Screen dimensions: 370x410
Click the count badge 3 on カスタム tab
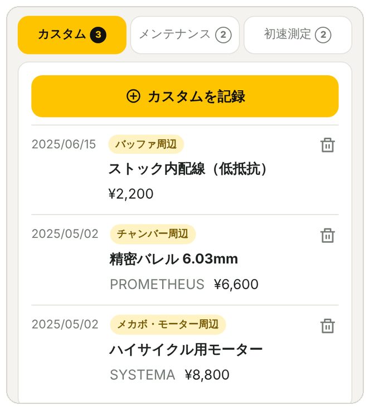tap(98, 35)
